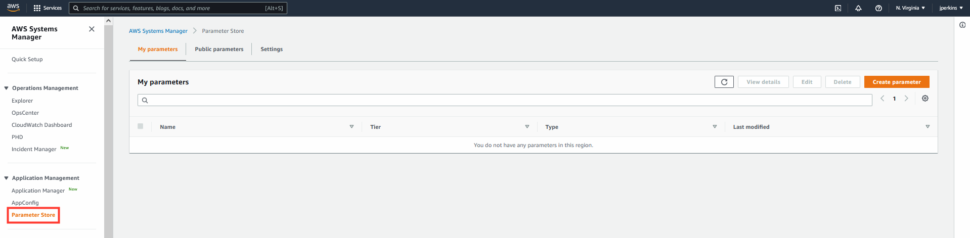
Task: Sort by Last modified column arrow
Action: click(x=928, y=127)
